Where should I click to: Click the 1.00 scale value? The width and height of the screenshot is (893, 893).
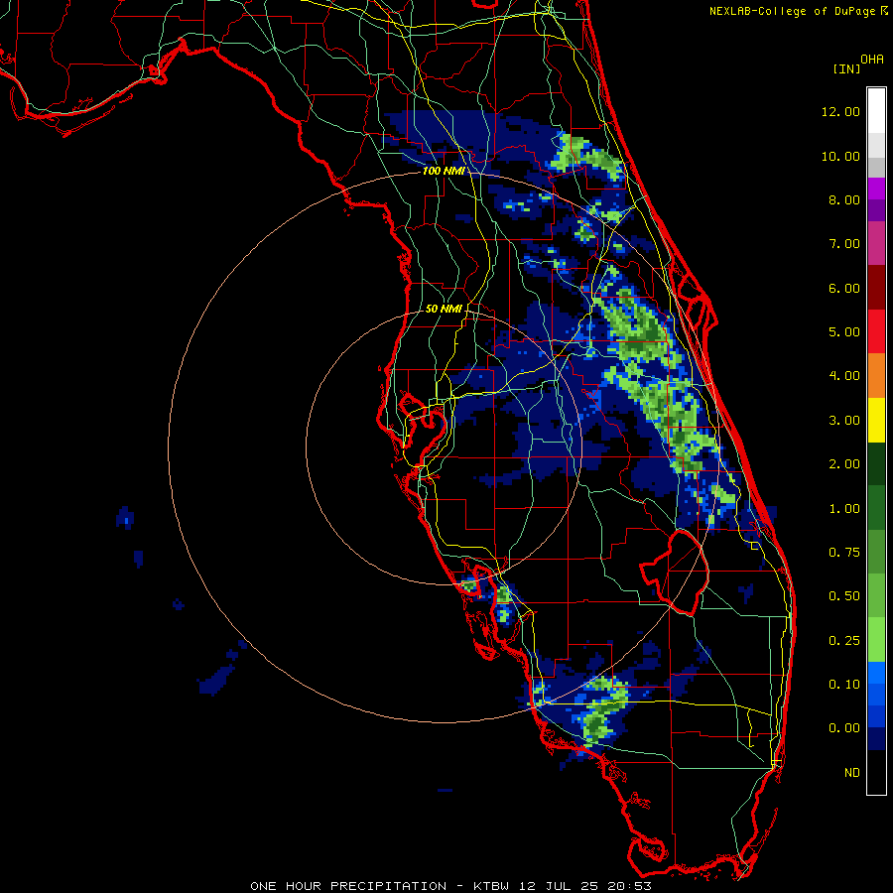coord(844,509)
